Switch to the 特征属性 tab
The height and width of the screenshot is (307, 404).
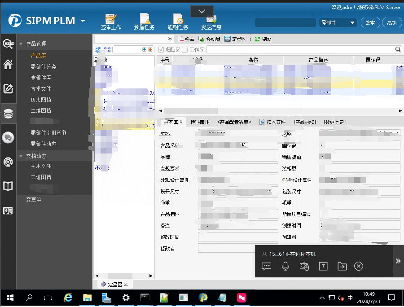[x=200, y=122]
